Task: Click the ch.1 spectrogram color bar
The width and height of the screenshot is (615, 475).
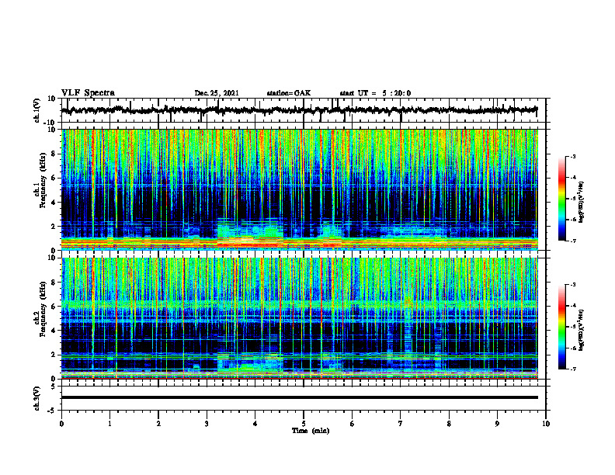Action: (x=562, y=199)
